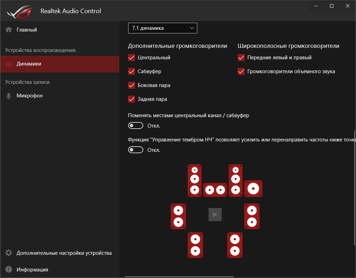Enable the bass management toggle
The width and height of the screenshot is (356, 278).
136,150
